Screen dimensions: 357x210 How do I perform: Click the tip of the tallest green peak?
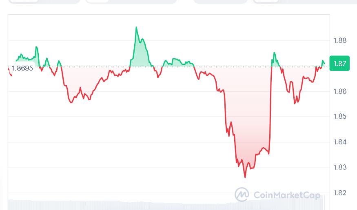click(x=136, y=27)
